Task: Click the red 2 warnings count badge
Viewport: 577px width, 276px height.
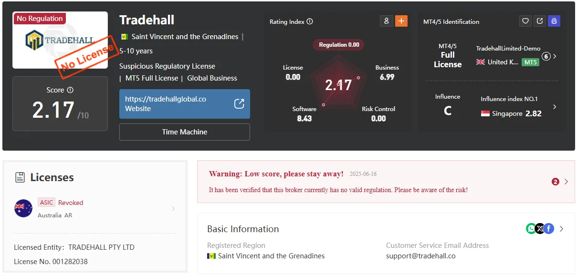Action: [x=555, y=182]
